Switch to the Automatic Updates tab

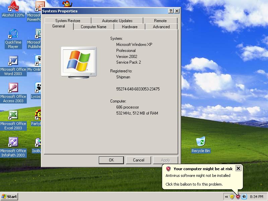click(117, 21)
